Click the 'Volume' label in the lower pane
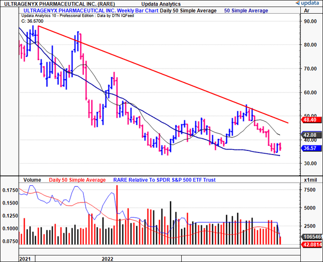323x262 pixels. pyautogui.click(x=32, y=180)
